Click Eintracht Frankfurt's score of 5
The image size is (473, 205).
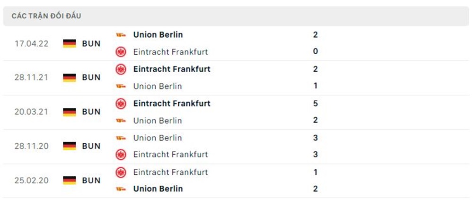click(x=315, y=103)
